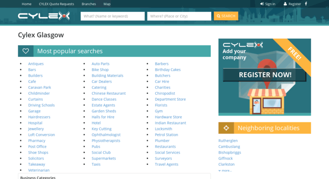View Hairdressers in Glasgow
The height and width of the screenshot is (179, 329).
point(39,117)
